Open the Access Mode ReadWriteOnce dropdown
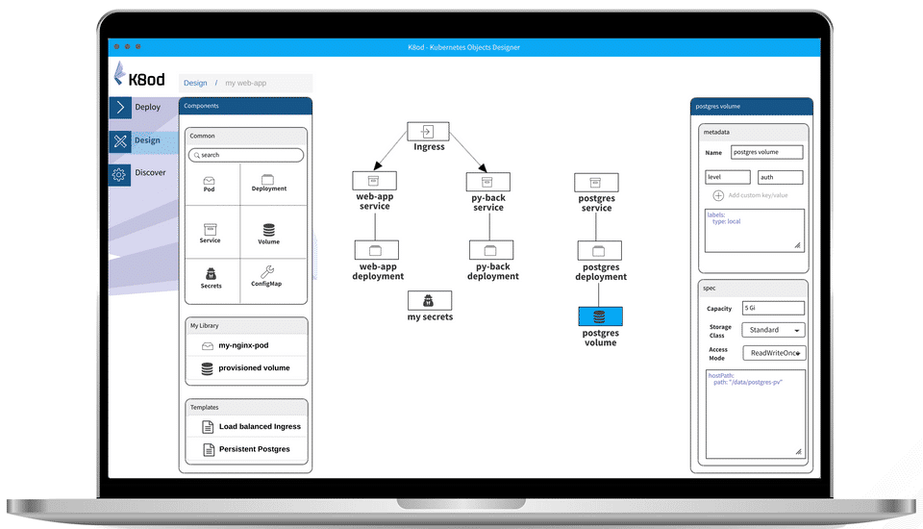The image size is (923, 529). tap(775, 353)
